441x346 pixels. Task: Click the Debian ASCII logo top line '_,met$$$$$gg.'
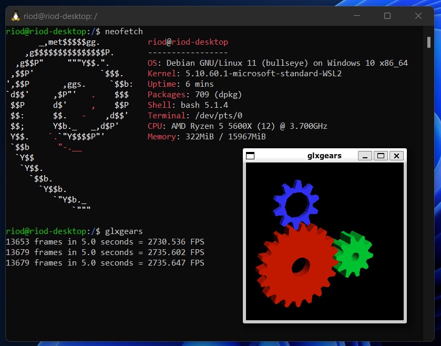69,43
